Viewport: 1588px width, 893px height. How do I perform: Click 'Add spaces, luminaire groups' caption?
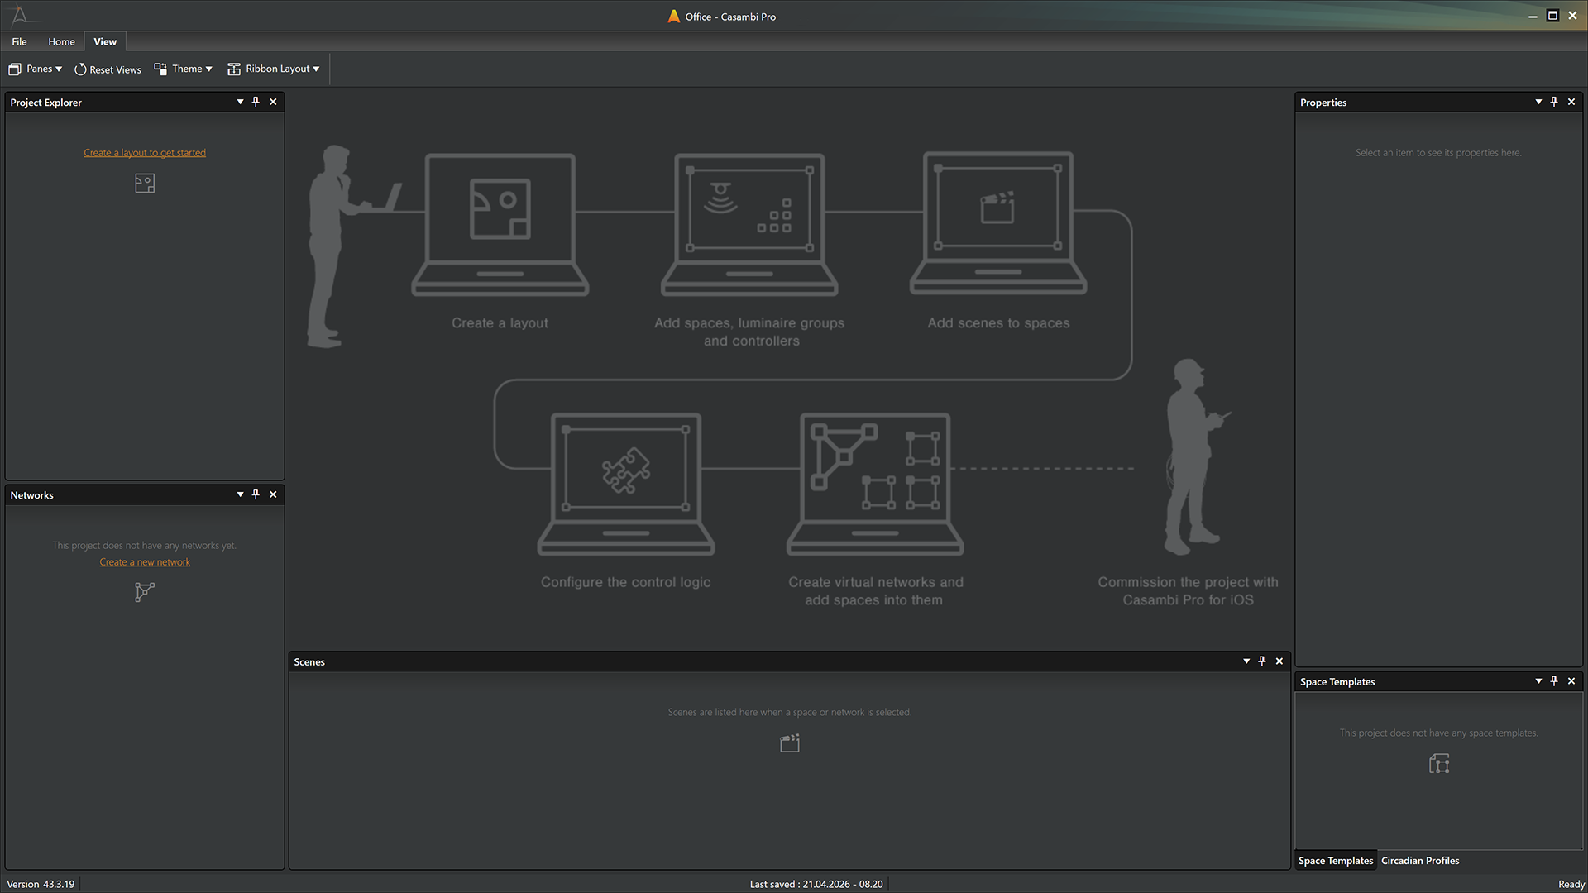coord(750,332)
